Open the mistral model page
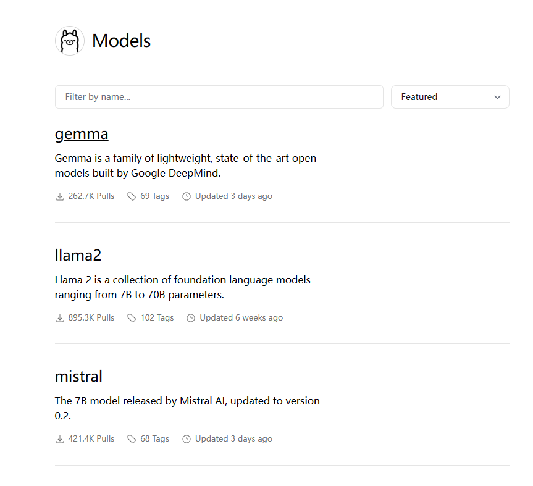 (x=78, y=376)
